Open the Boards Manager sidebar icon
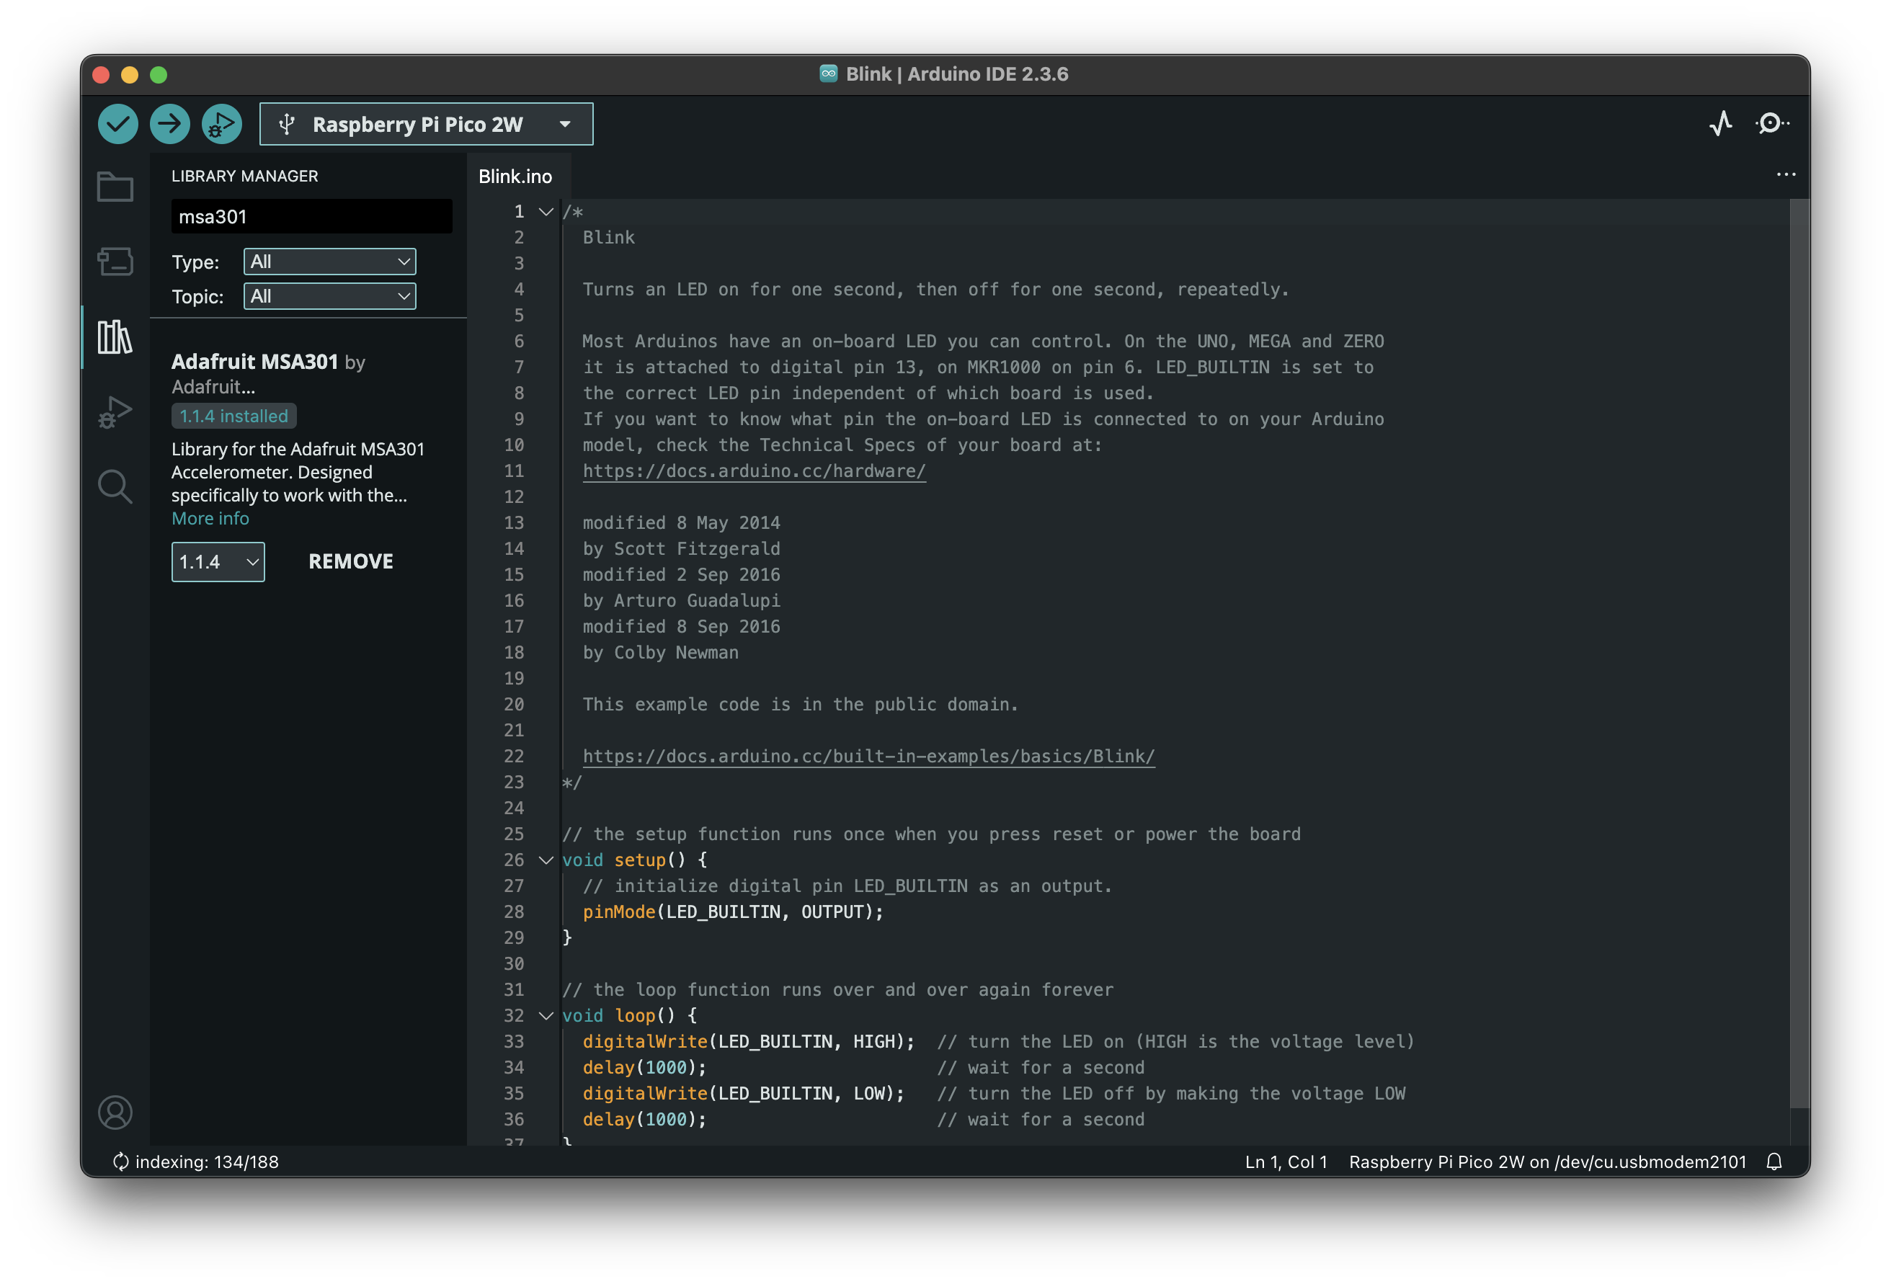Viewport: 1891px width, 1284px height. tap(115, 262)
